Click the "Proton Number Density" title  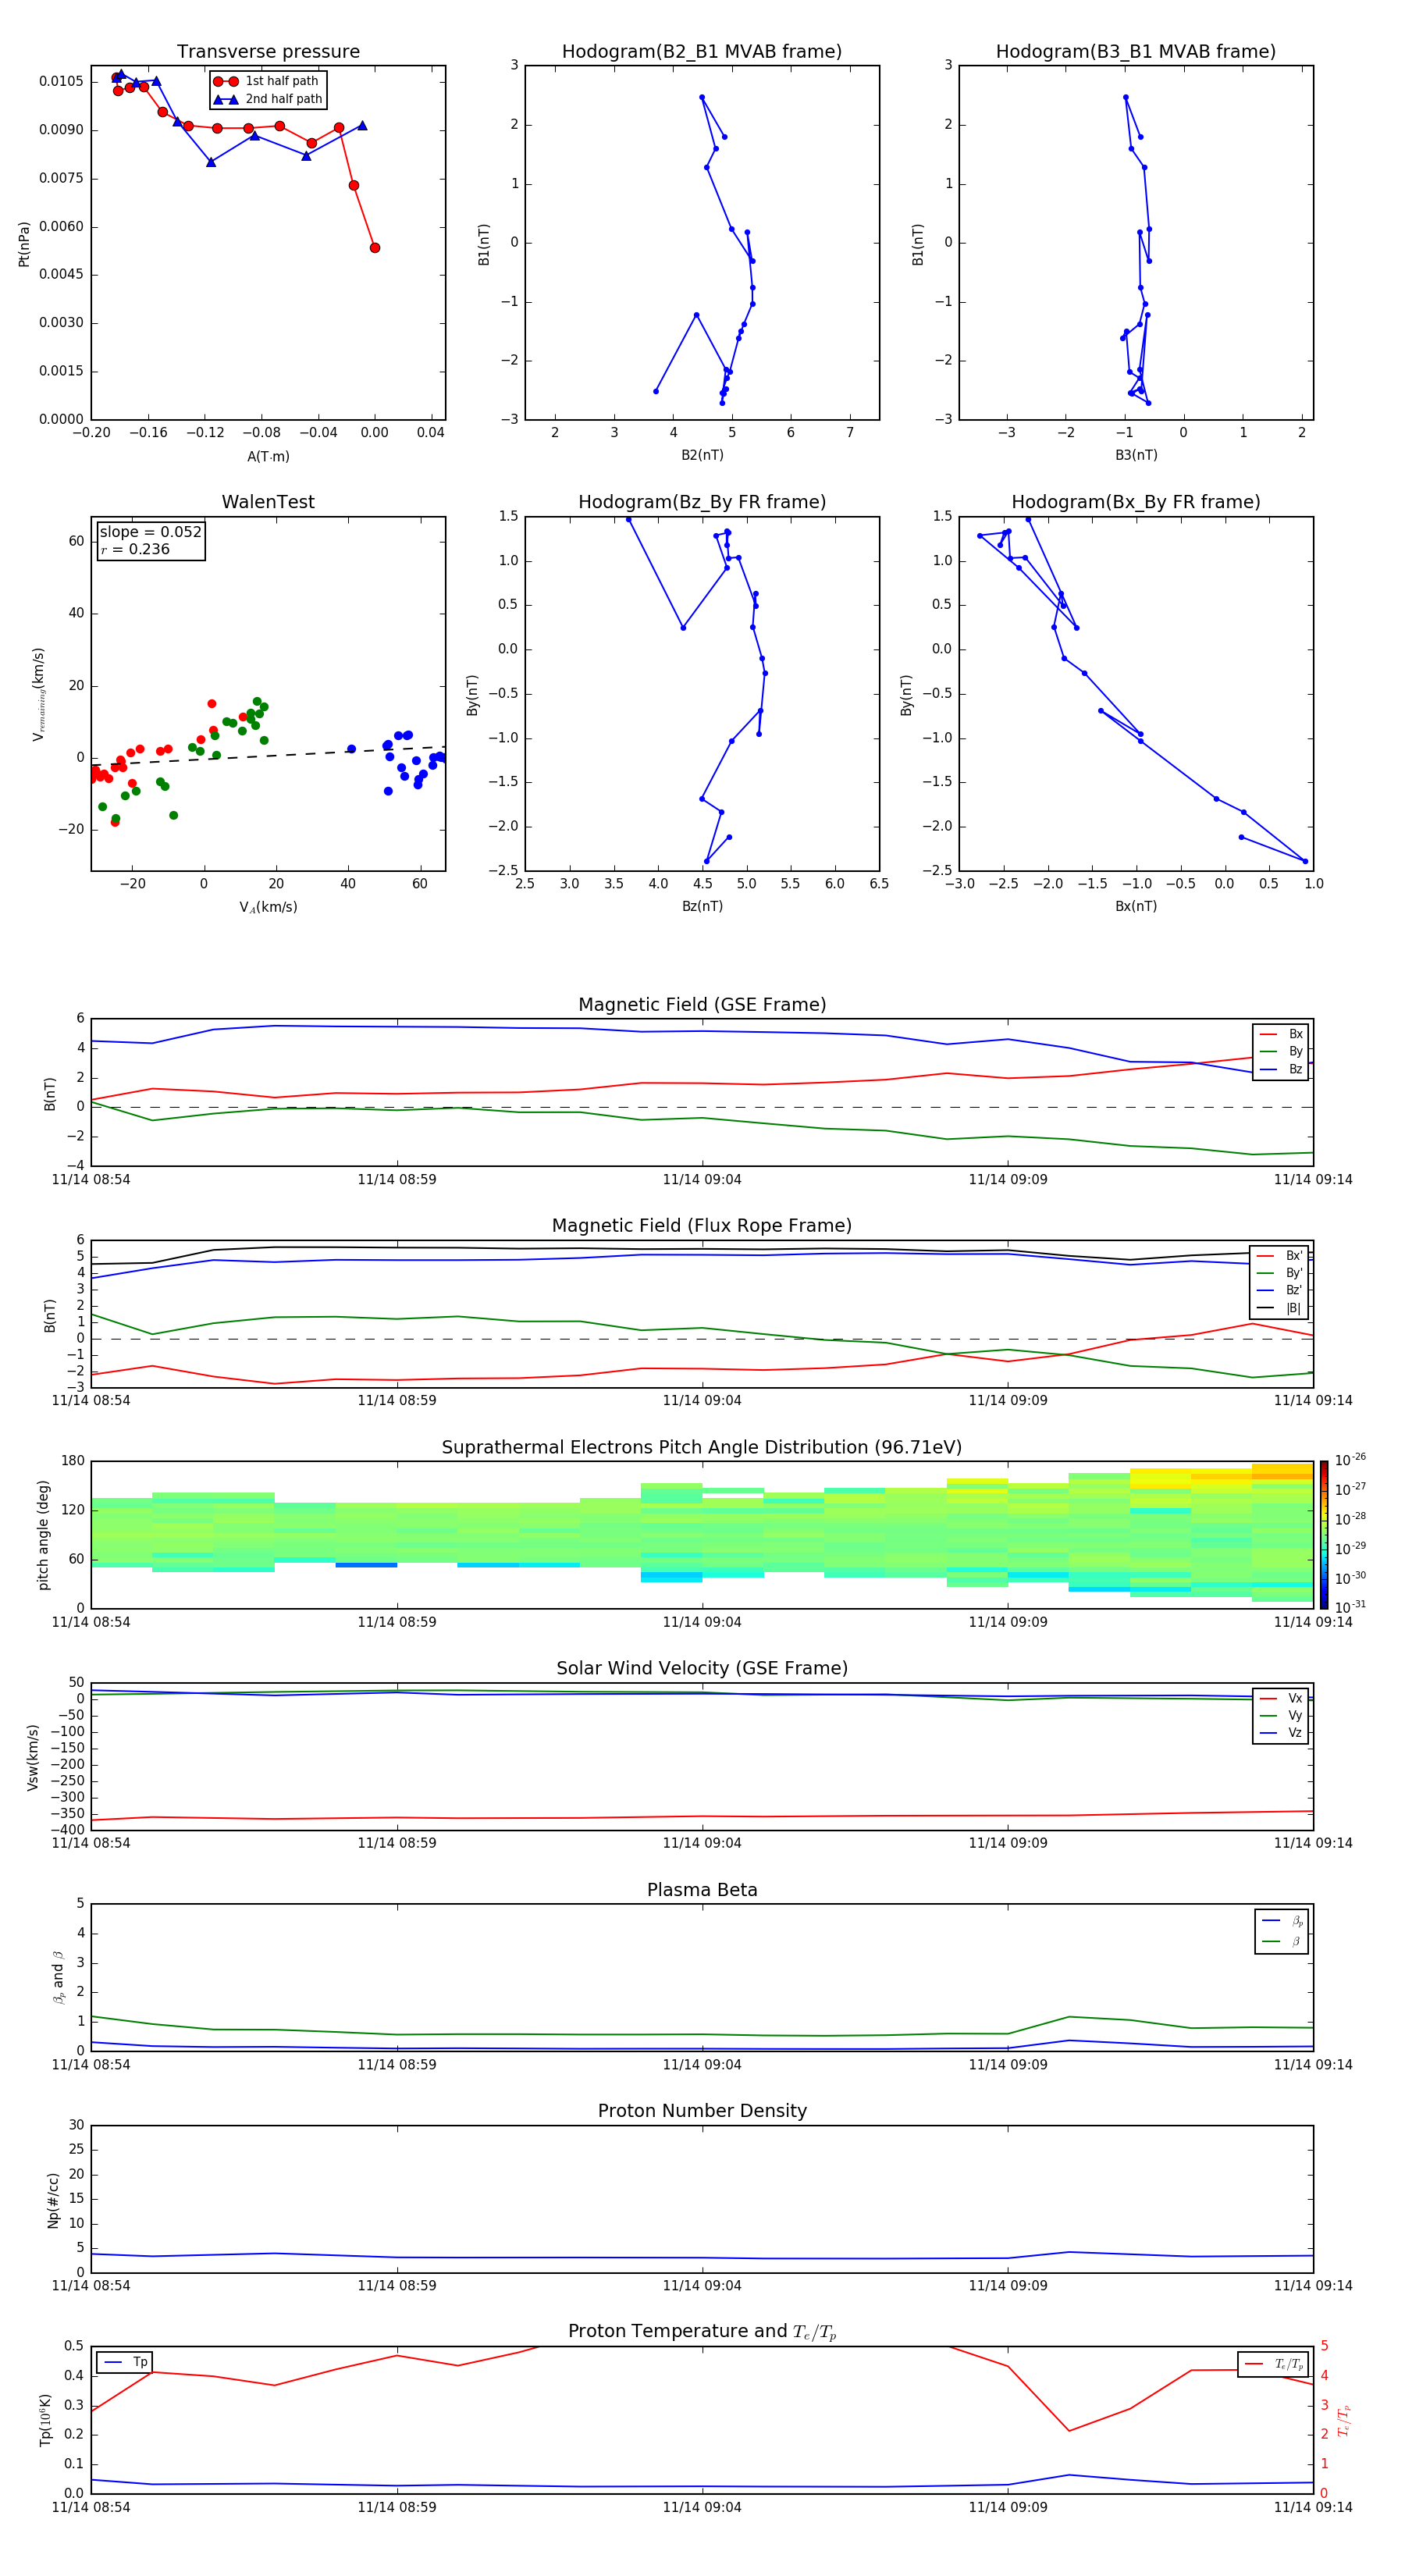(x=702, y=2111)
